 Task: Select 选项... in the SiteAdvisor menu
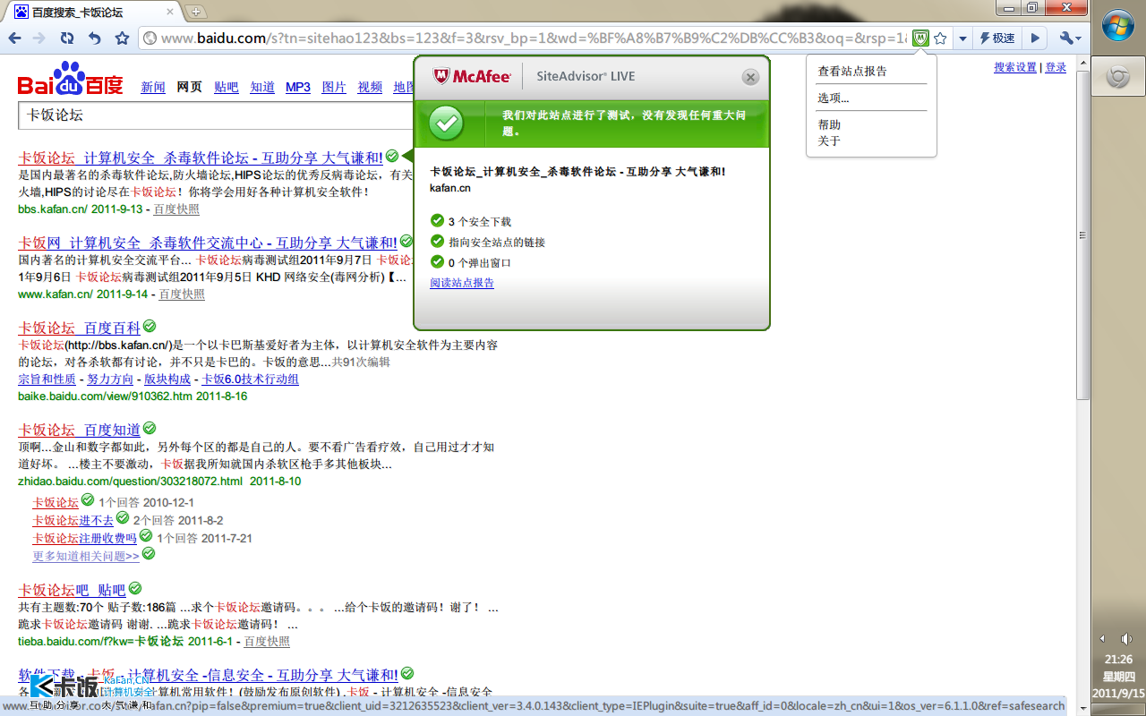833,98
